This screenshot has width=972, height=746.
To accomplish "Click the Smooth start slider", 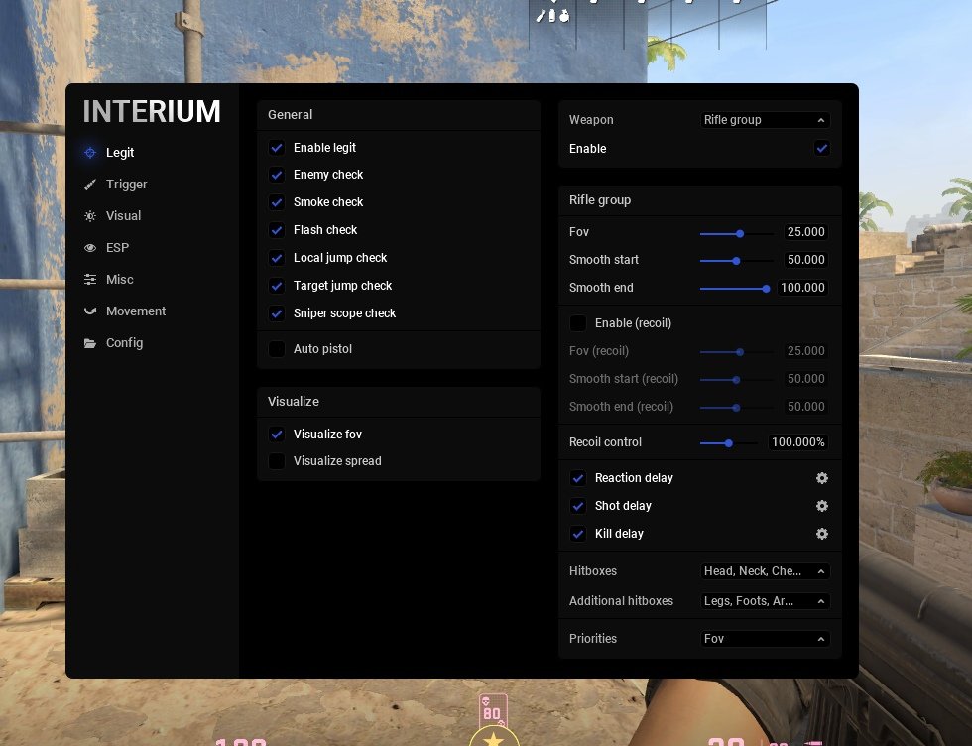I will point(736,261).
